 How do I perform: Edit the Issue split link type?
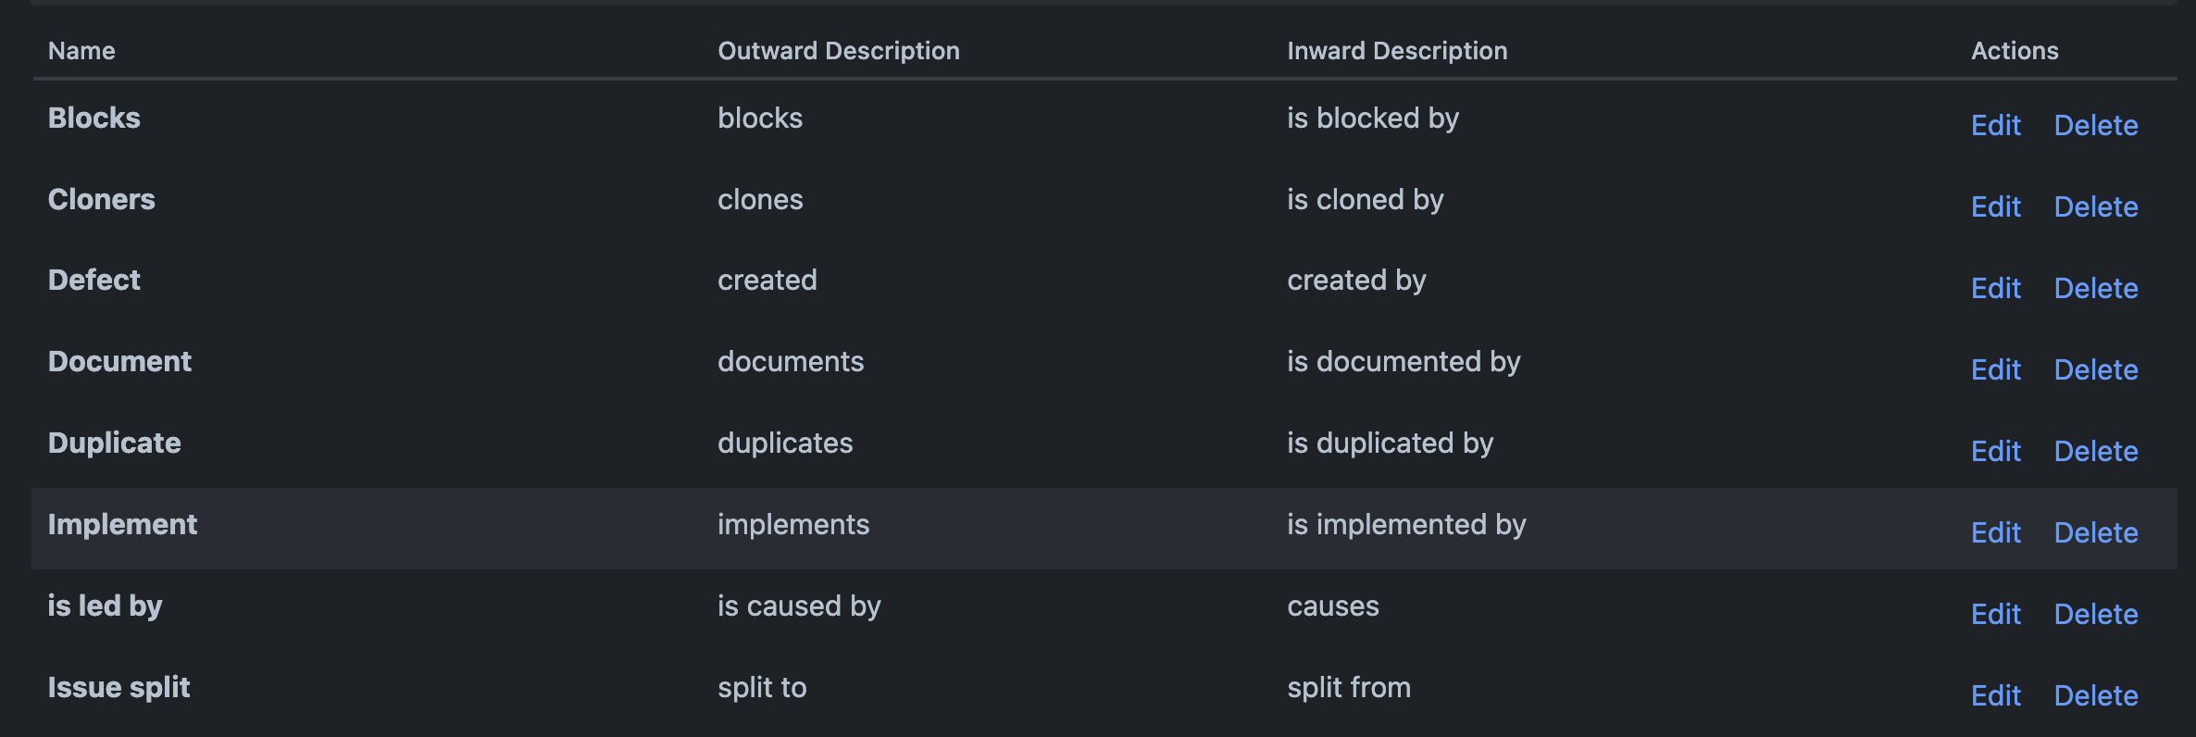(x=1995, y=695)
